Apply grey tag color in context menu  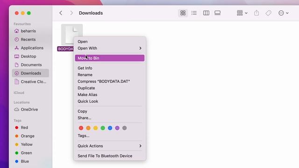[x=125, y=128]
